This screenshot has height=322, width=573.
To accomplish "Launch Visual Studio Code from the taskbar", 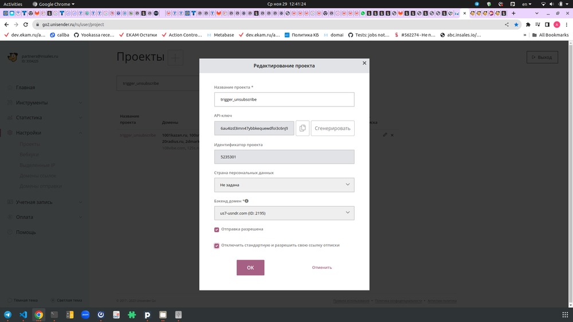I will (x=23, y=314).
